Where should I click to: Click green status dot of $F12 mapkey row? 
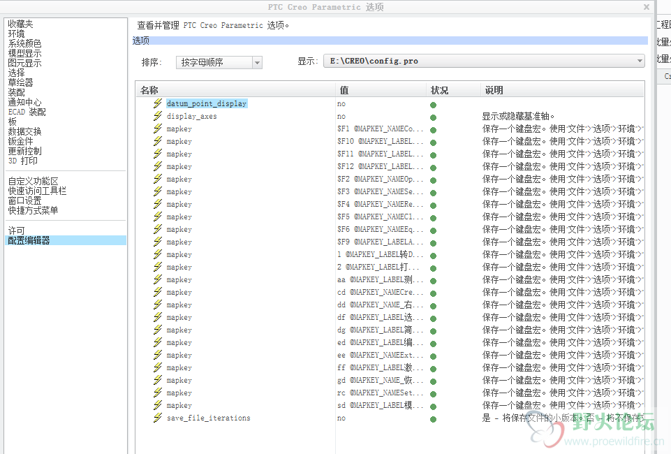(x=433, y=168)
